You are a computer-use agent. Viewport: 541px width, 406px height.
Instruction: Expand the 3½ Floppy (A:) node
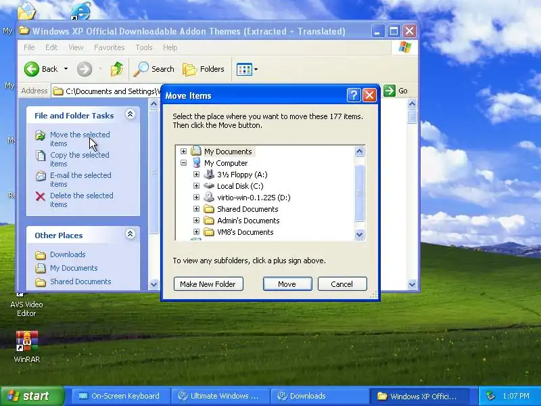coord(196,175)
